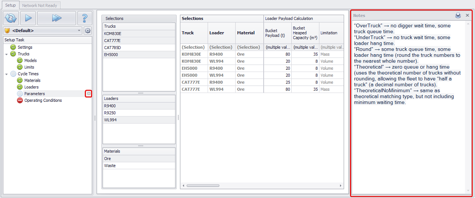Image resolution: width=475 pixels, height=198 pixels.
Task: Click the red Operating Conditions status icon
Action: (x=20, y=101)
